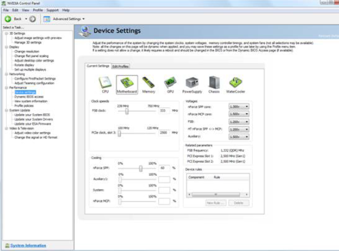
Task: Collapse the System Update tree node
Action: [x=6, y=110]
